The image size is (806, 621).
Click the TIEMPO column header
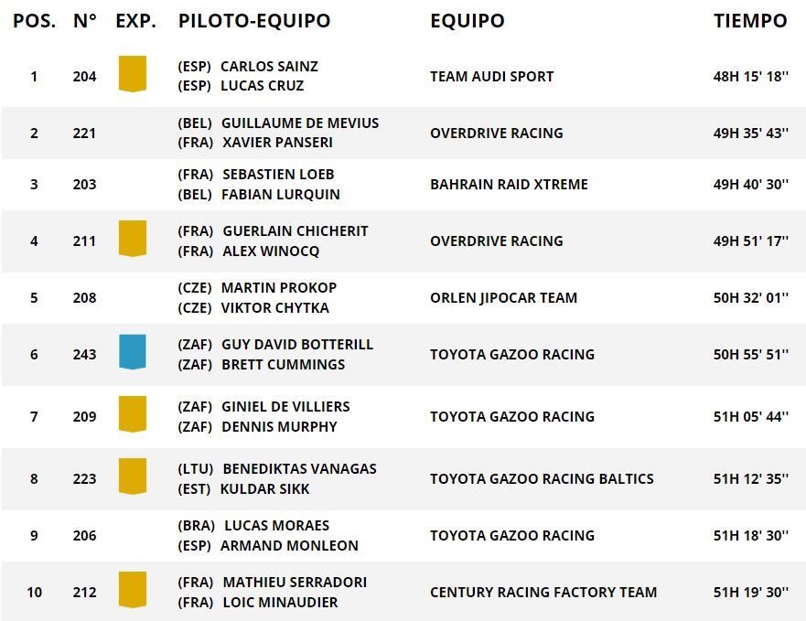point(750,20)
